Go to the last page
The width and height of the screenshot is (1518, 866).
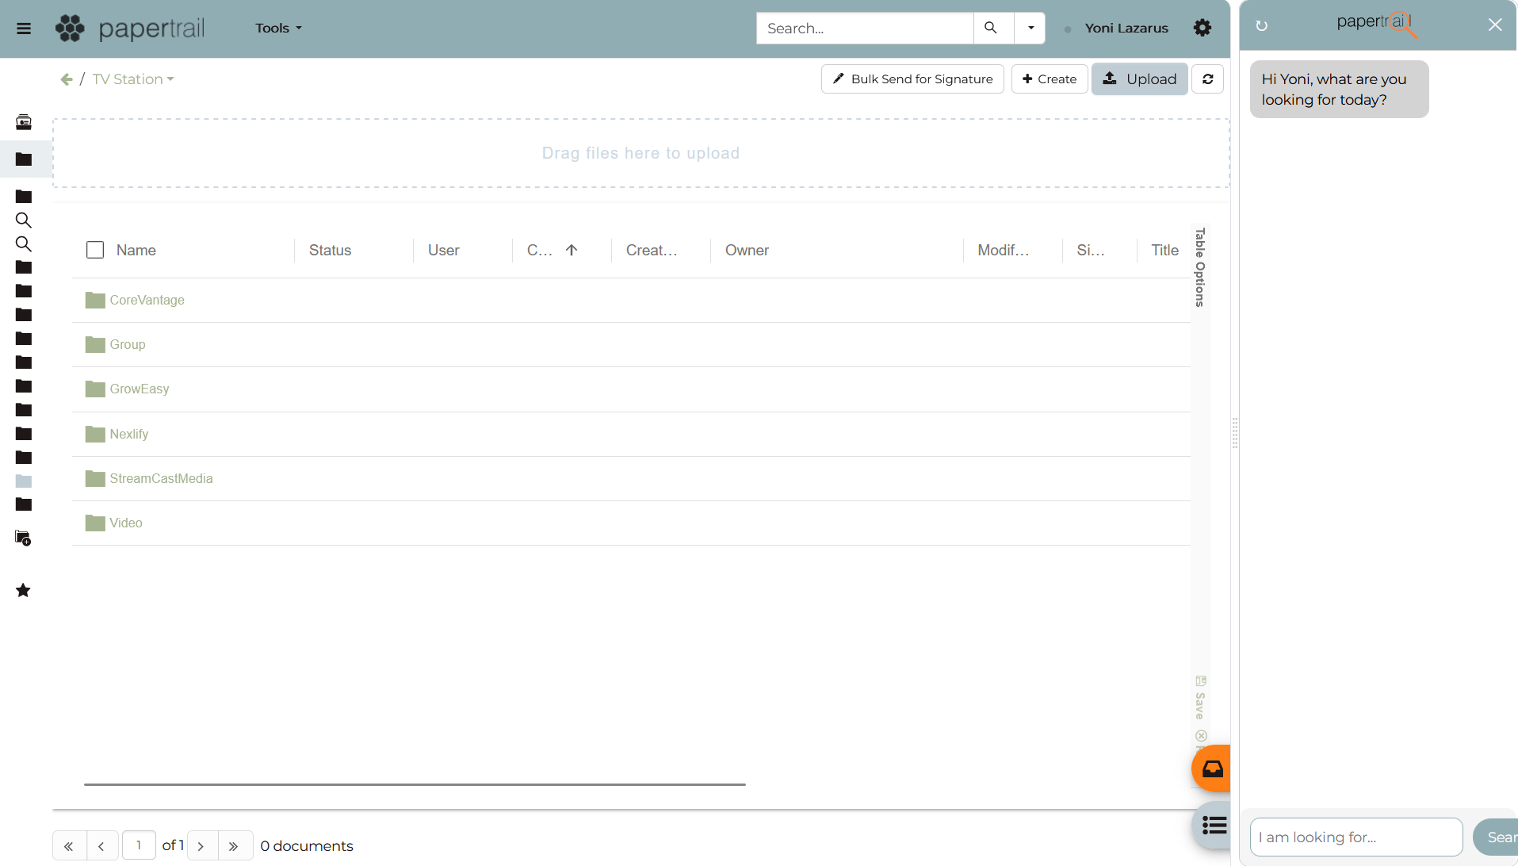(x=235, y=846)
